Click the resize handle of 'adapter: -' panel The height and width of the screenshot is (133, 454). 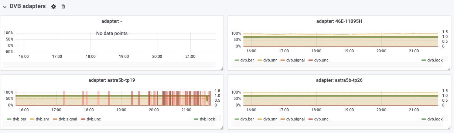click(222, 68)
